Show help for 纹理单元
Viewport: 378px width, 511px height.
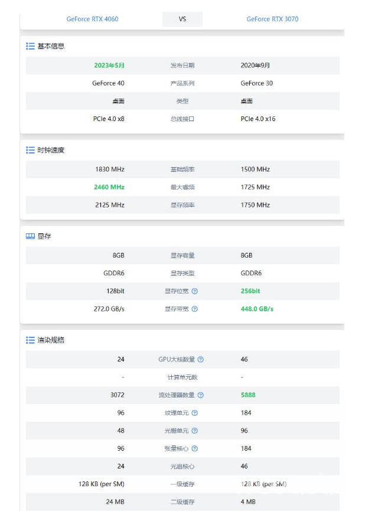pos(194,413)
